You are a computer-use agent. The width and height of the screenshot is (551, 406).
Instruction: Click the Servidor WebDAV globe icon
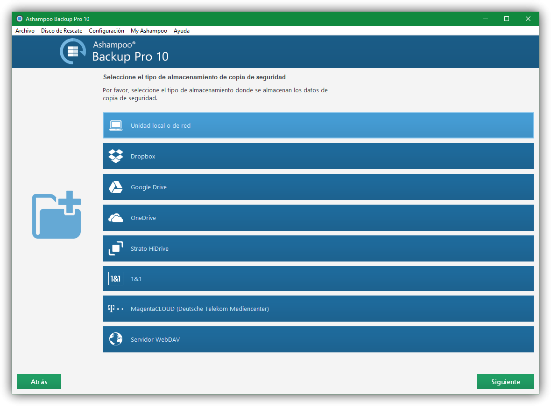click(x=116, y=339)
